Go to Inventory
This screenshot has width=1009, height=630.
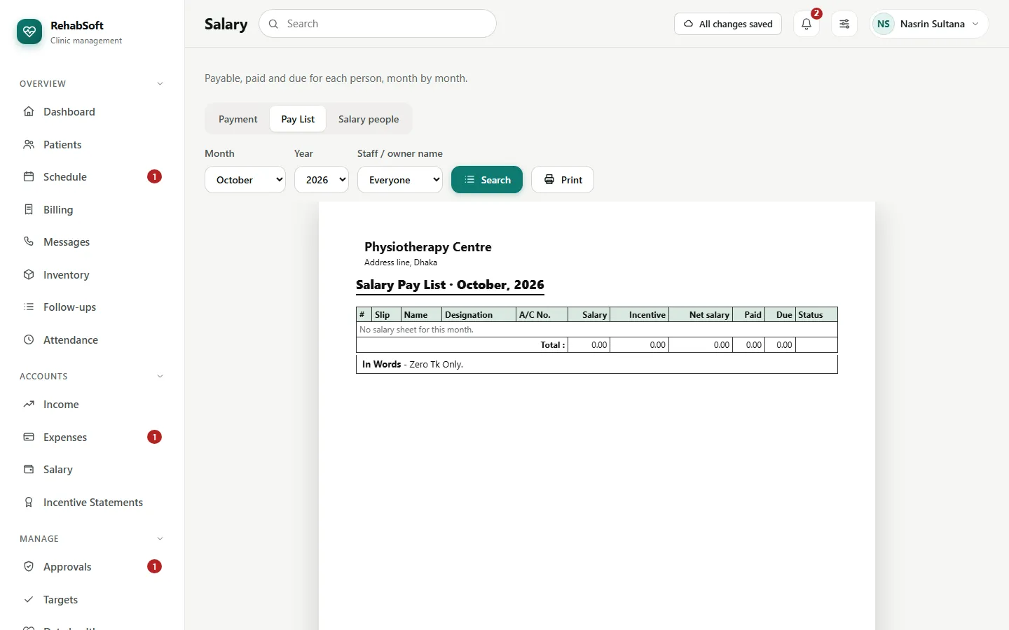[92, 274]
